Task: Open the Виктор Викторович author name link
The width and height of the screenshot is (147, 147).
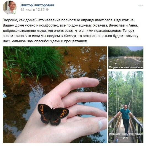Action: click(37, 5)
